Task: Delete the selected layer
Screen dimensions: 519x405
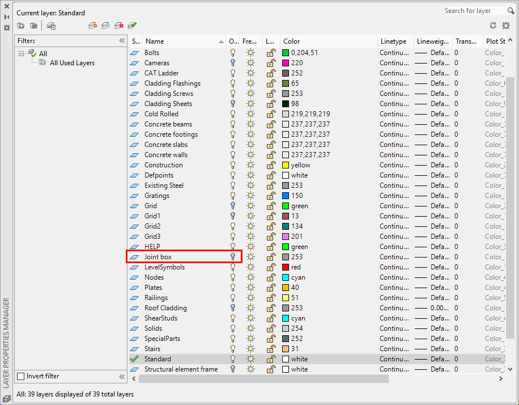Action: click(x=120, y=26)
